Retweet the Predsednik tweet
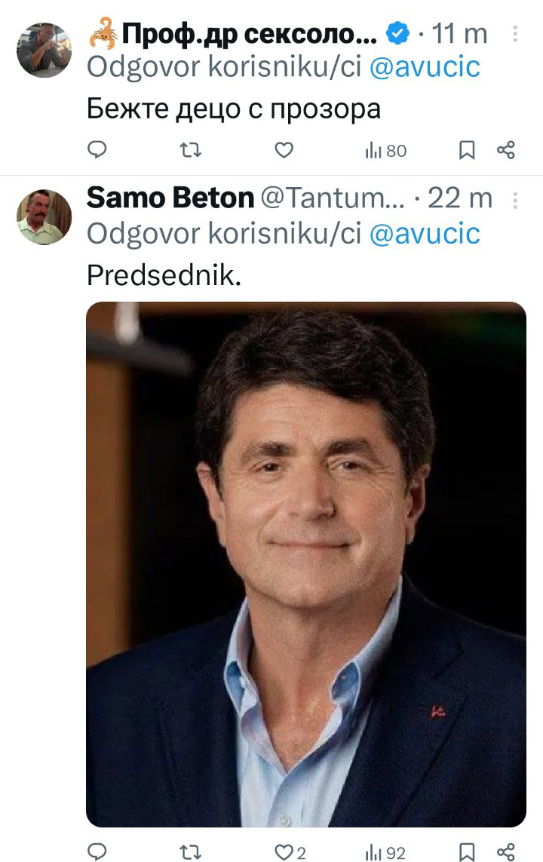 tap(191, 852)
